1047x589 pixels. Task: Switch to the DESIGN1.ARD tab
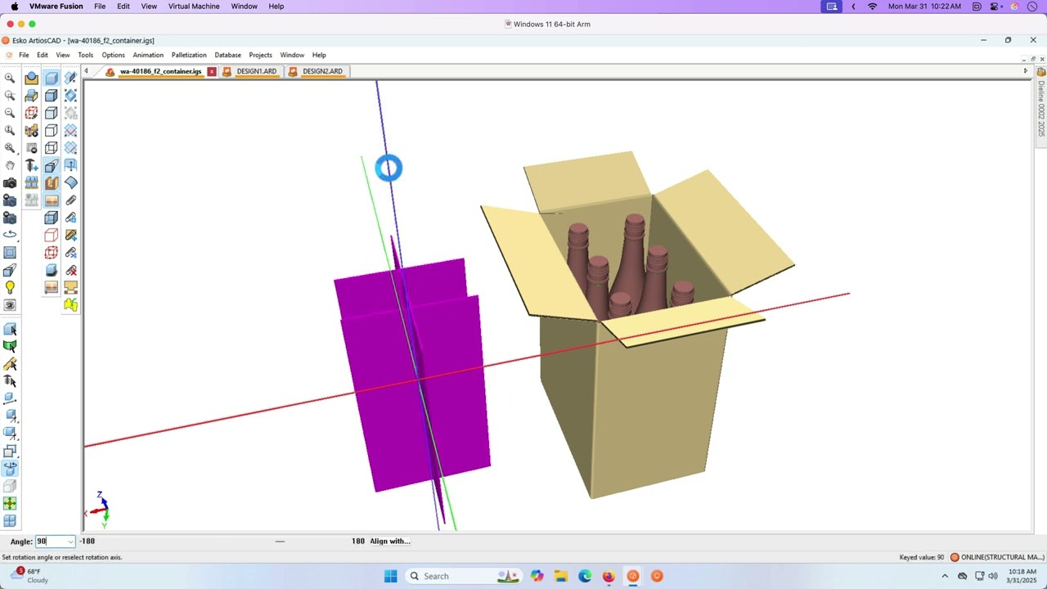[x=256, y=71]
